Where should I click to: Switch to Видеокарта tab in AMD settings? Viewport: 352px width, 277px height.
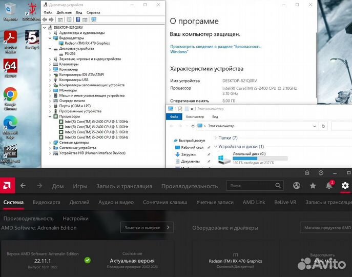pyautogui.click(x=47, y=202)
